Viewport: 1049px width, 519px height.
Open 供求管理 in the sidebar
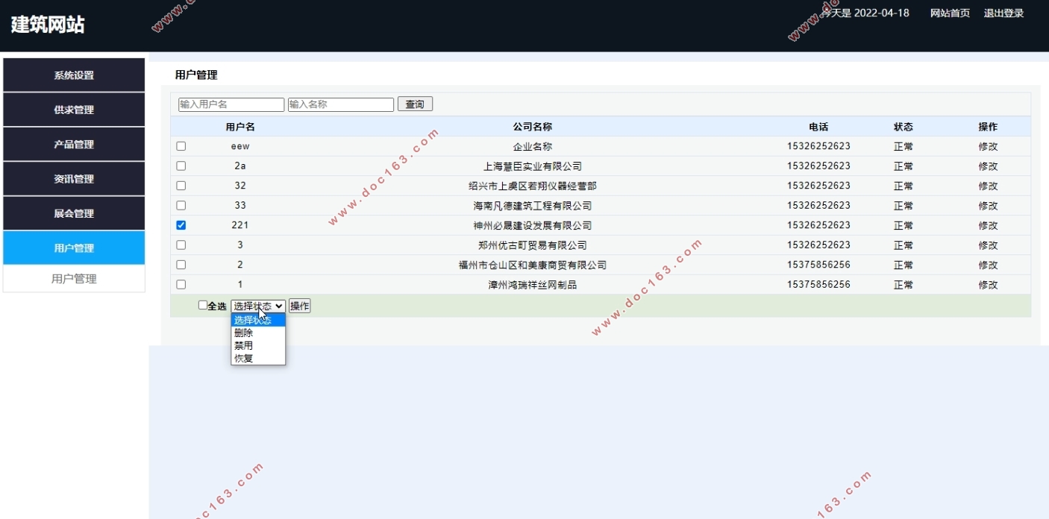74,110
